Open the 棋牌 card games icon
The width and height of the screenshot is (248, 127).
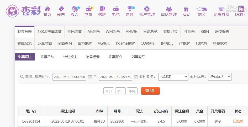(x=102, y=9)
